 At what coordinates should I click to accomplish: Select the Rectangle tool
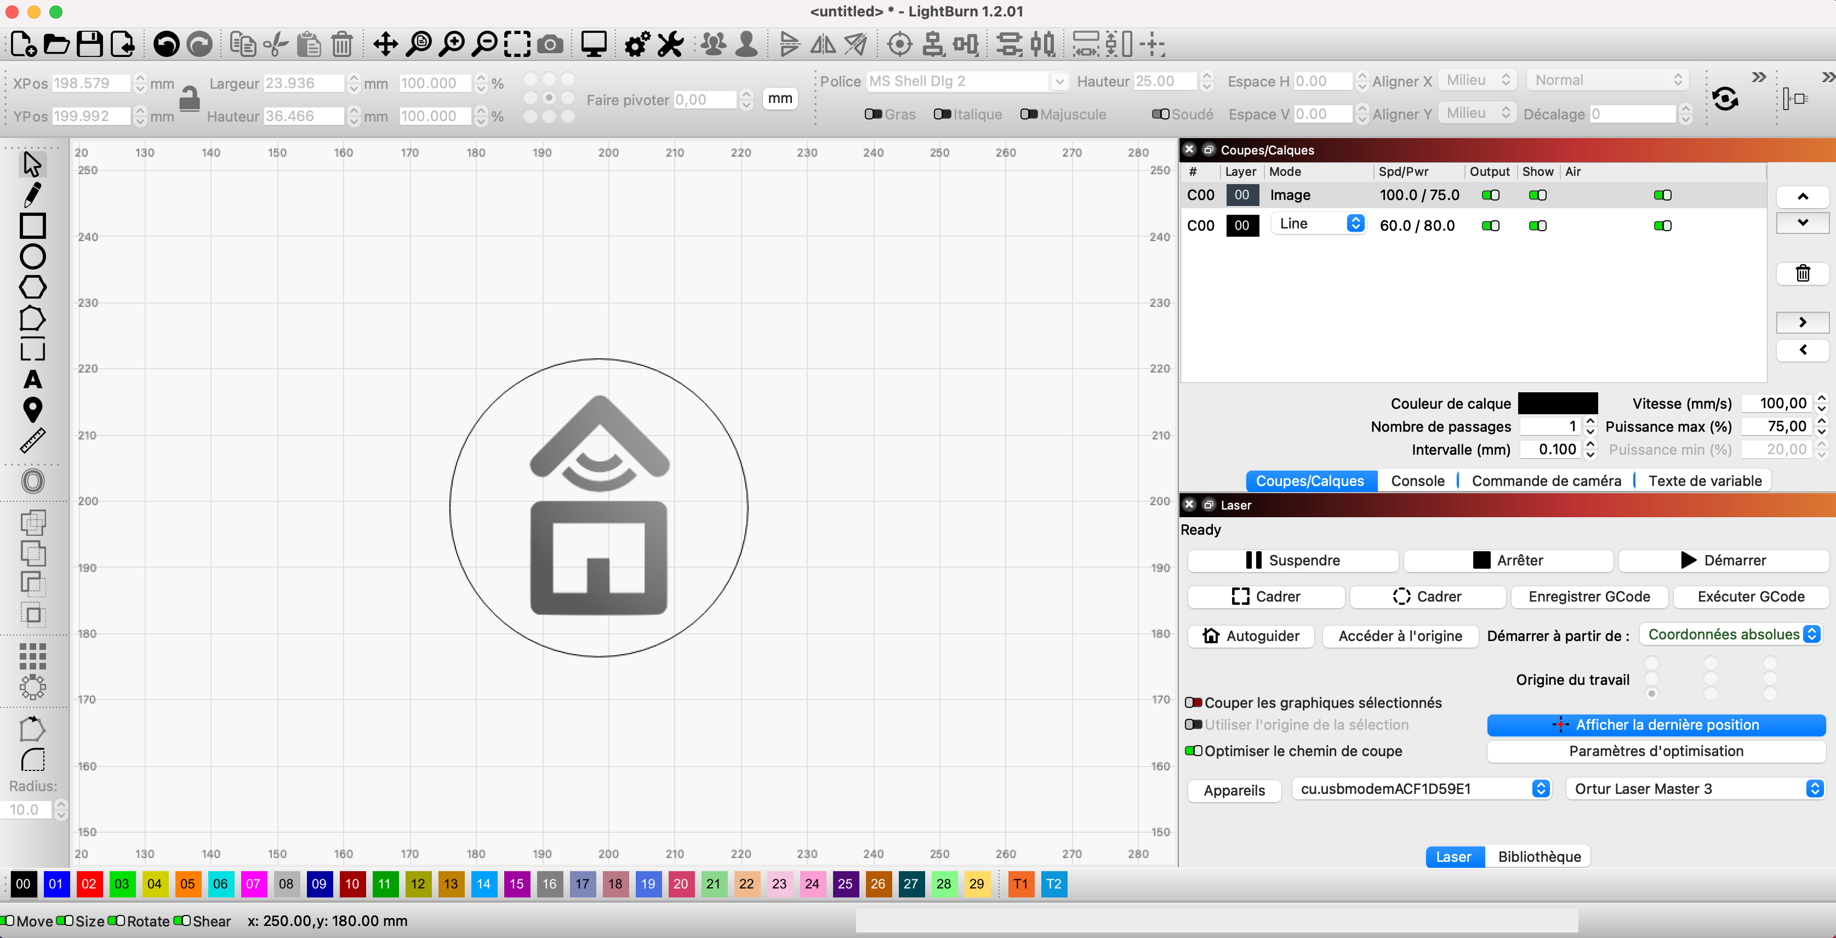point(32,225)
